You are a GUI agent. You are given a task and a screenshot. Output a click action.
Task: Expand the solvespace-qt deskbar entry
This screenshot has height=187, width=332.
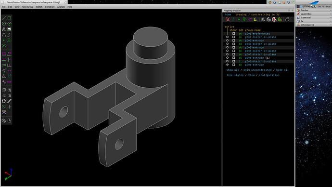click(331, 25)
